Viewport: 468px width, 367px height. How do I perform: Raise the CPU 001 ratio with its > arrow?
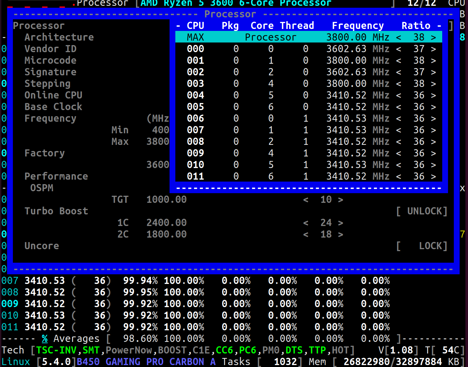pos(434,61)
